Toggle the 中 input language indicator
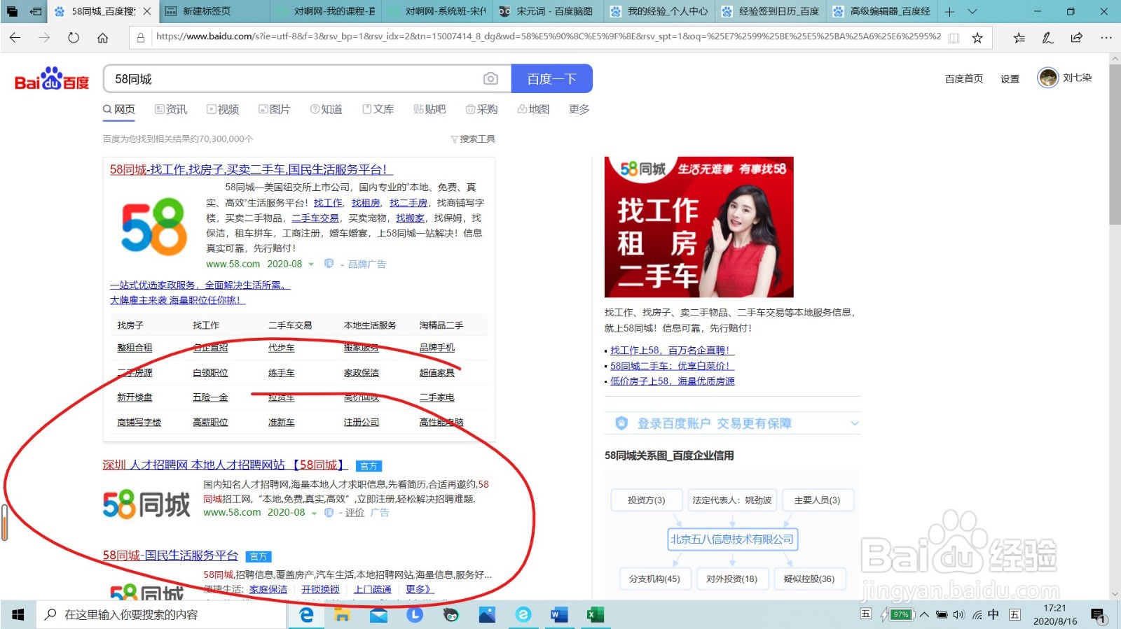This screenshot has width=1121, height=629. (x=993, y=614)
